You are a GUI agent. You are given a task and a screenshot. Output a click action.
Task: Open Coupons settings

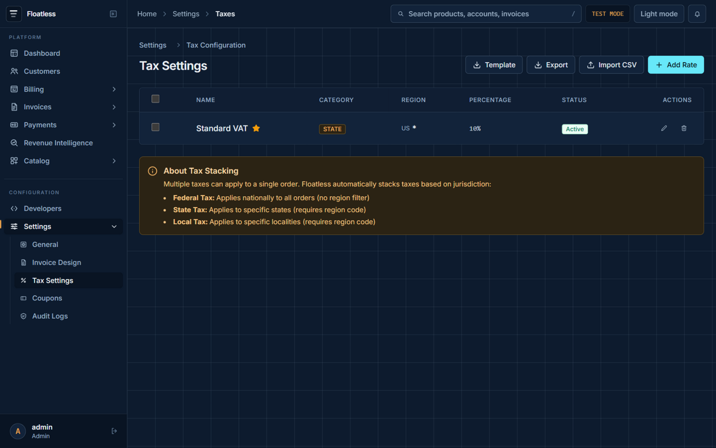click(x=69, y=298)
